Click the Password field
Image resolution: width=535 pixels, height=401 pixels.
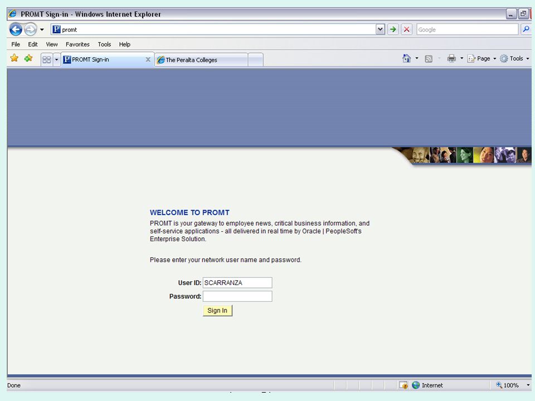pos(237,296)
